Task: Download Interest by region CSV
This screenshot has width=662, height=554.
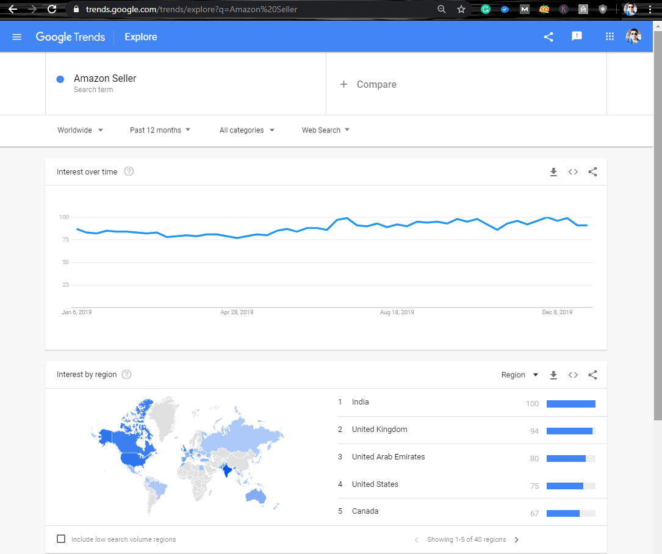Action: [x=553, y=375]
